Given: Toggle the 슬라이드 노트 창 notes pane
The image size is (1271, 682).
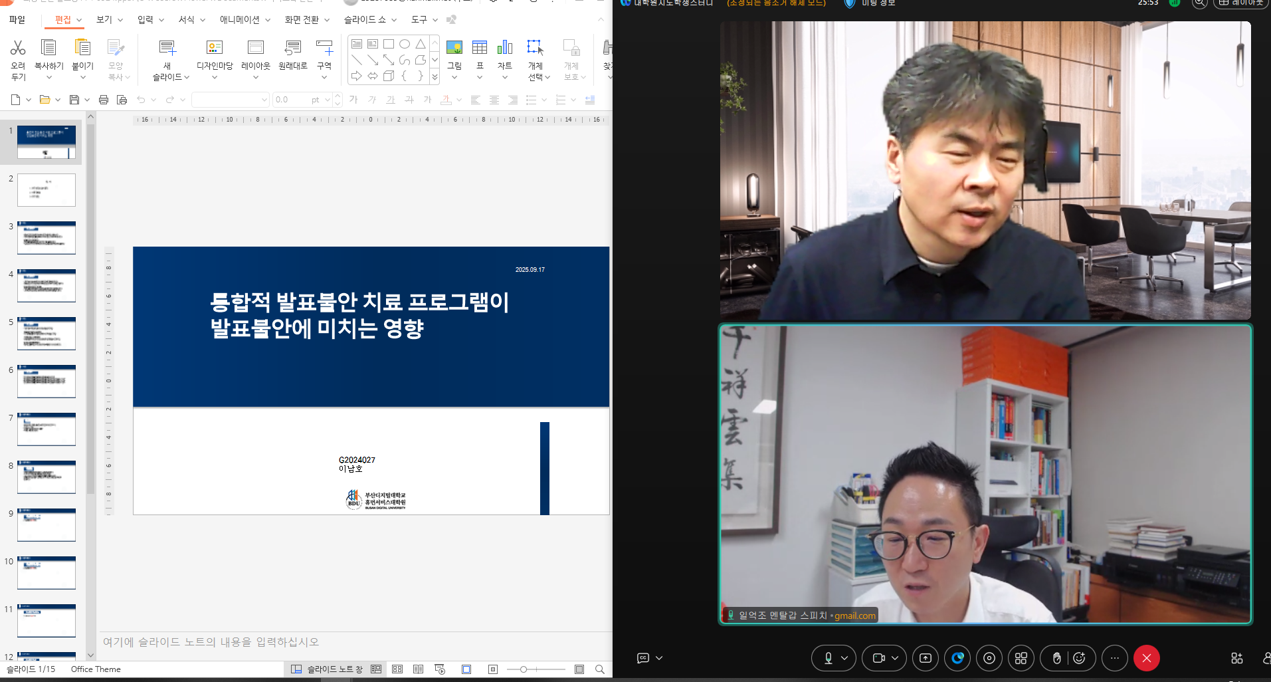Looking at the screenshot, I should tap(328, 669).
